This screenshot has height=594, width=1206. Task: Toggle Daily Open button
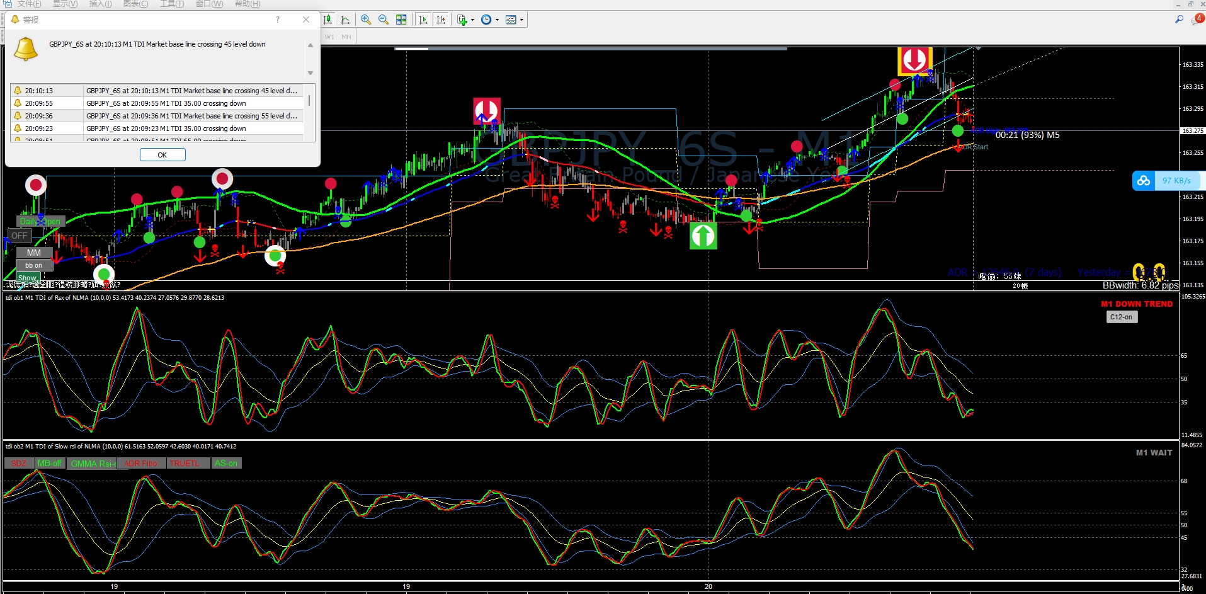tap(40, 221)
